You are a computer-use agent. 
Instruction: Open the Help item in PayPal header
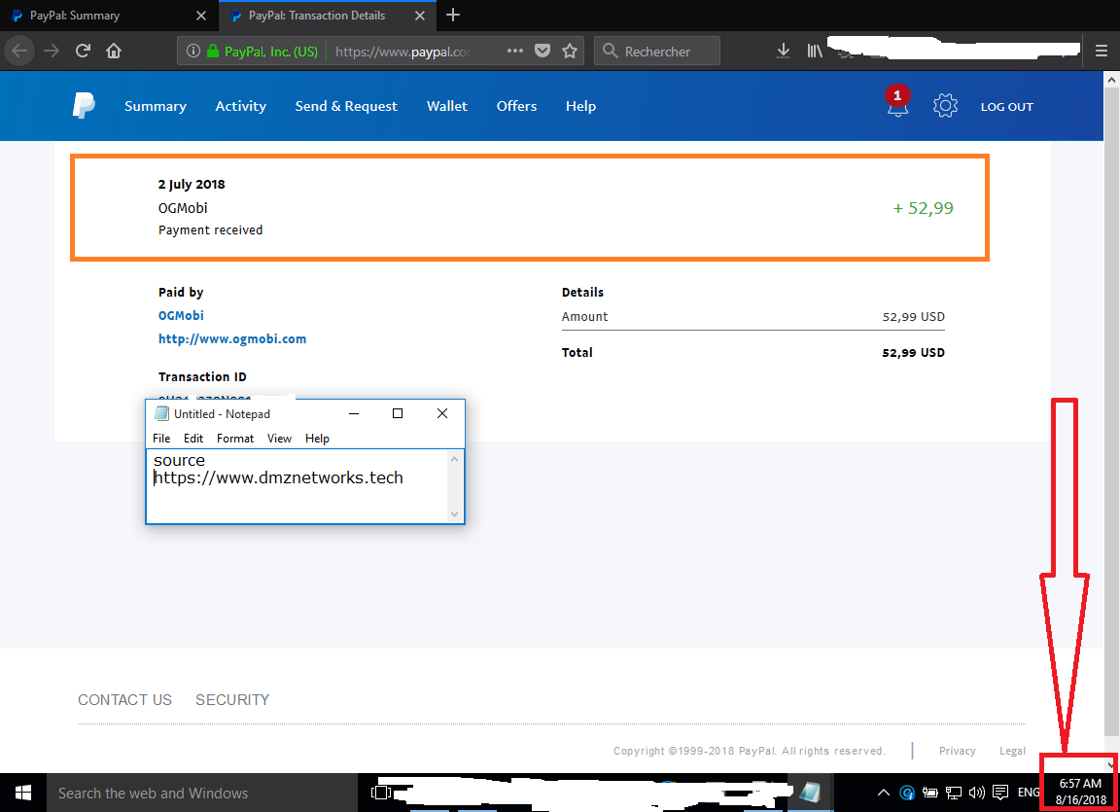(580, 106)
